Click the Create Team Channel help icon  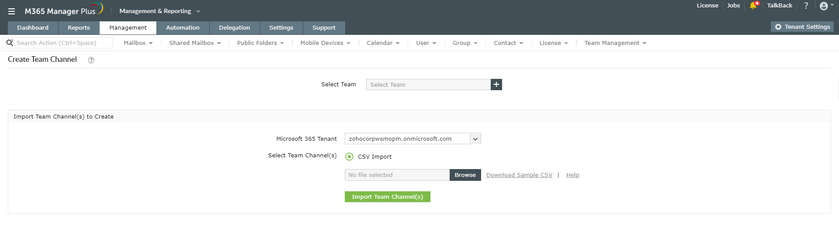pos(91,60)
